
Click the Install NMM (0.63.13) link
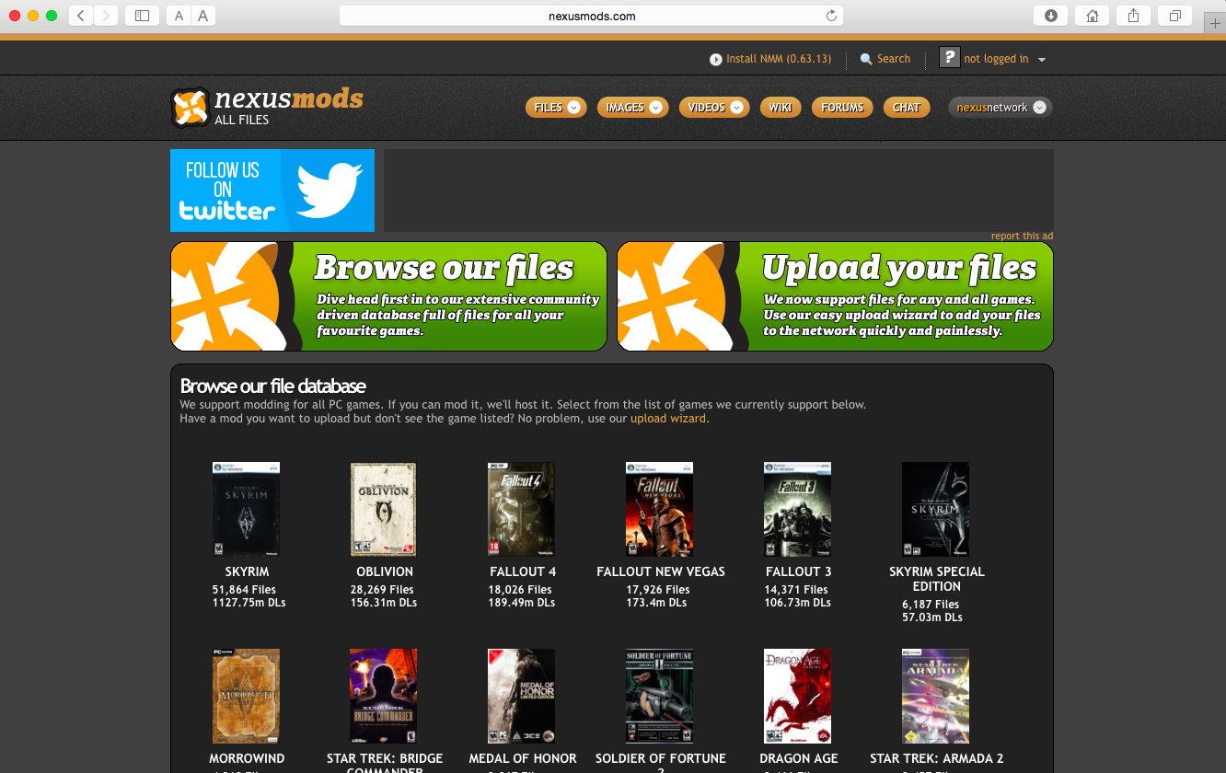pos(779,59)
